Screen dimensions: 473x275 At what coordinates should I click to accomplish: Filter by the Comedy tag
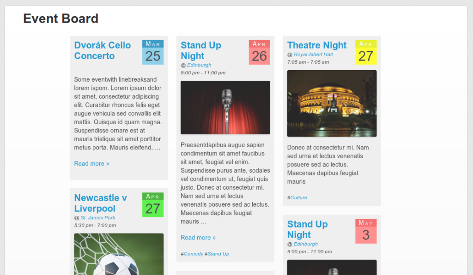point(194,254)
